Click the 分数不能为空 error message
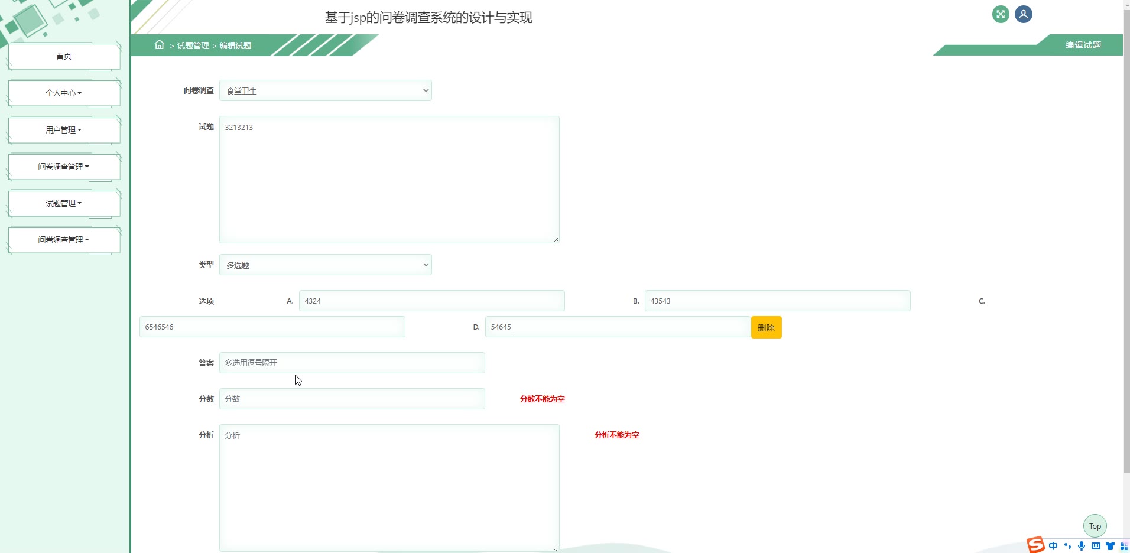The width and height of the screenshot is (1130, 553). pyautogui.click(x=543, y=399)
